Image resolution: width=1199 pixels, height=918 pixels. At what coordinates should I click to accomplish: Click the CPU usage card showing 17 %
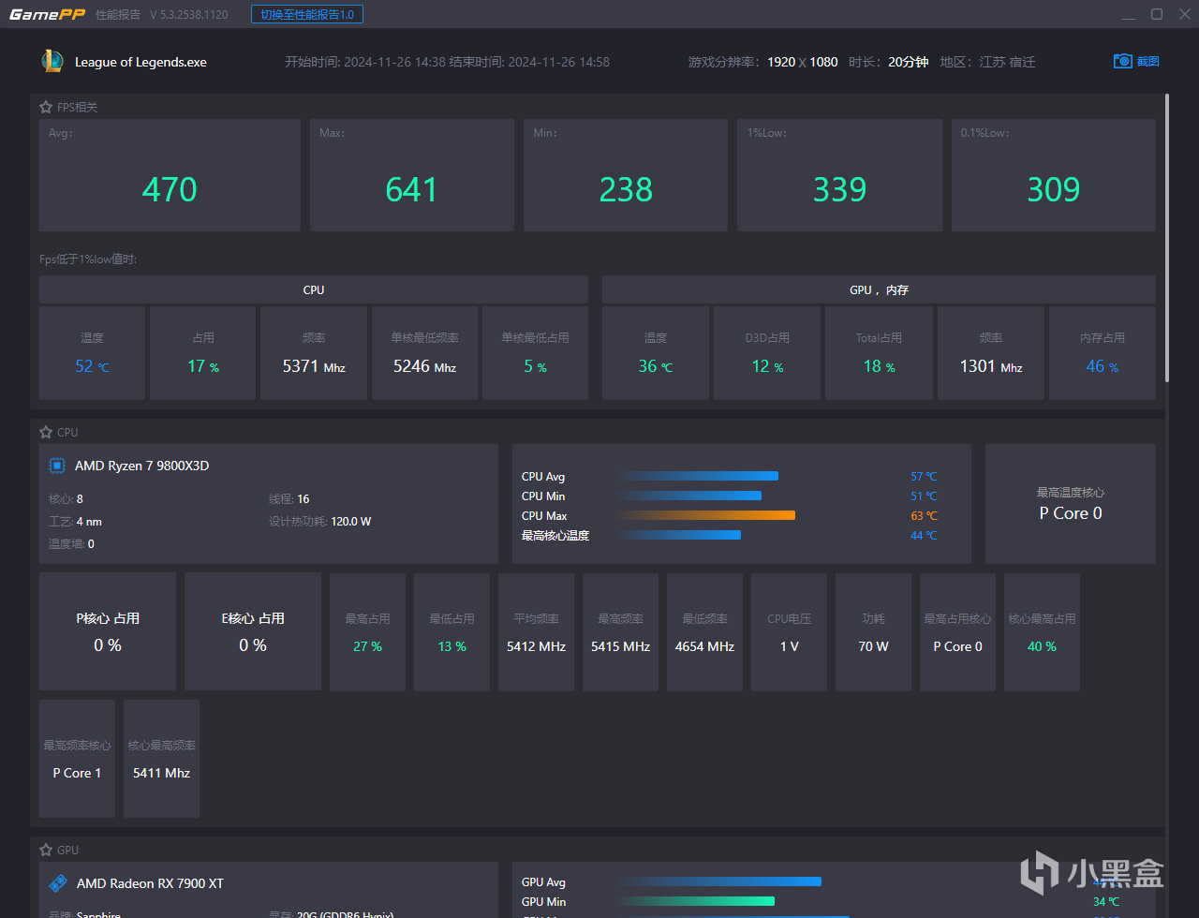tap(202, 353)
